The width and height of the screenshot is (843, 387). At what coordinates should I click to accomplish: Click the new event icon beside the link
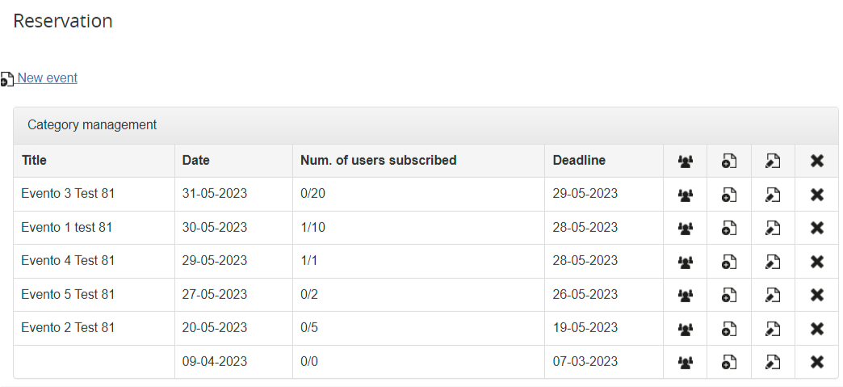[7, 79]
